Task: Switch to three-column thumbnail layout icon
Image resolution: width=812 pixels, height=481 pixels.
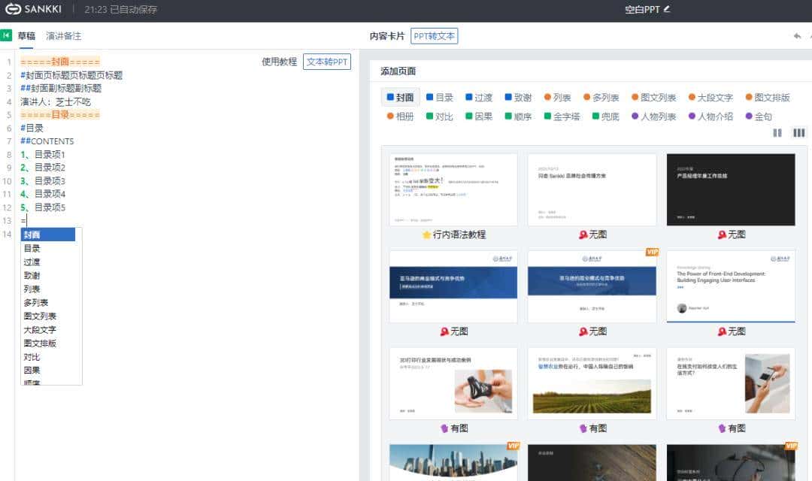Action: 798,133
